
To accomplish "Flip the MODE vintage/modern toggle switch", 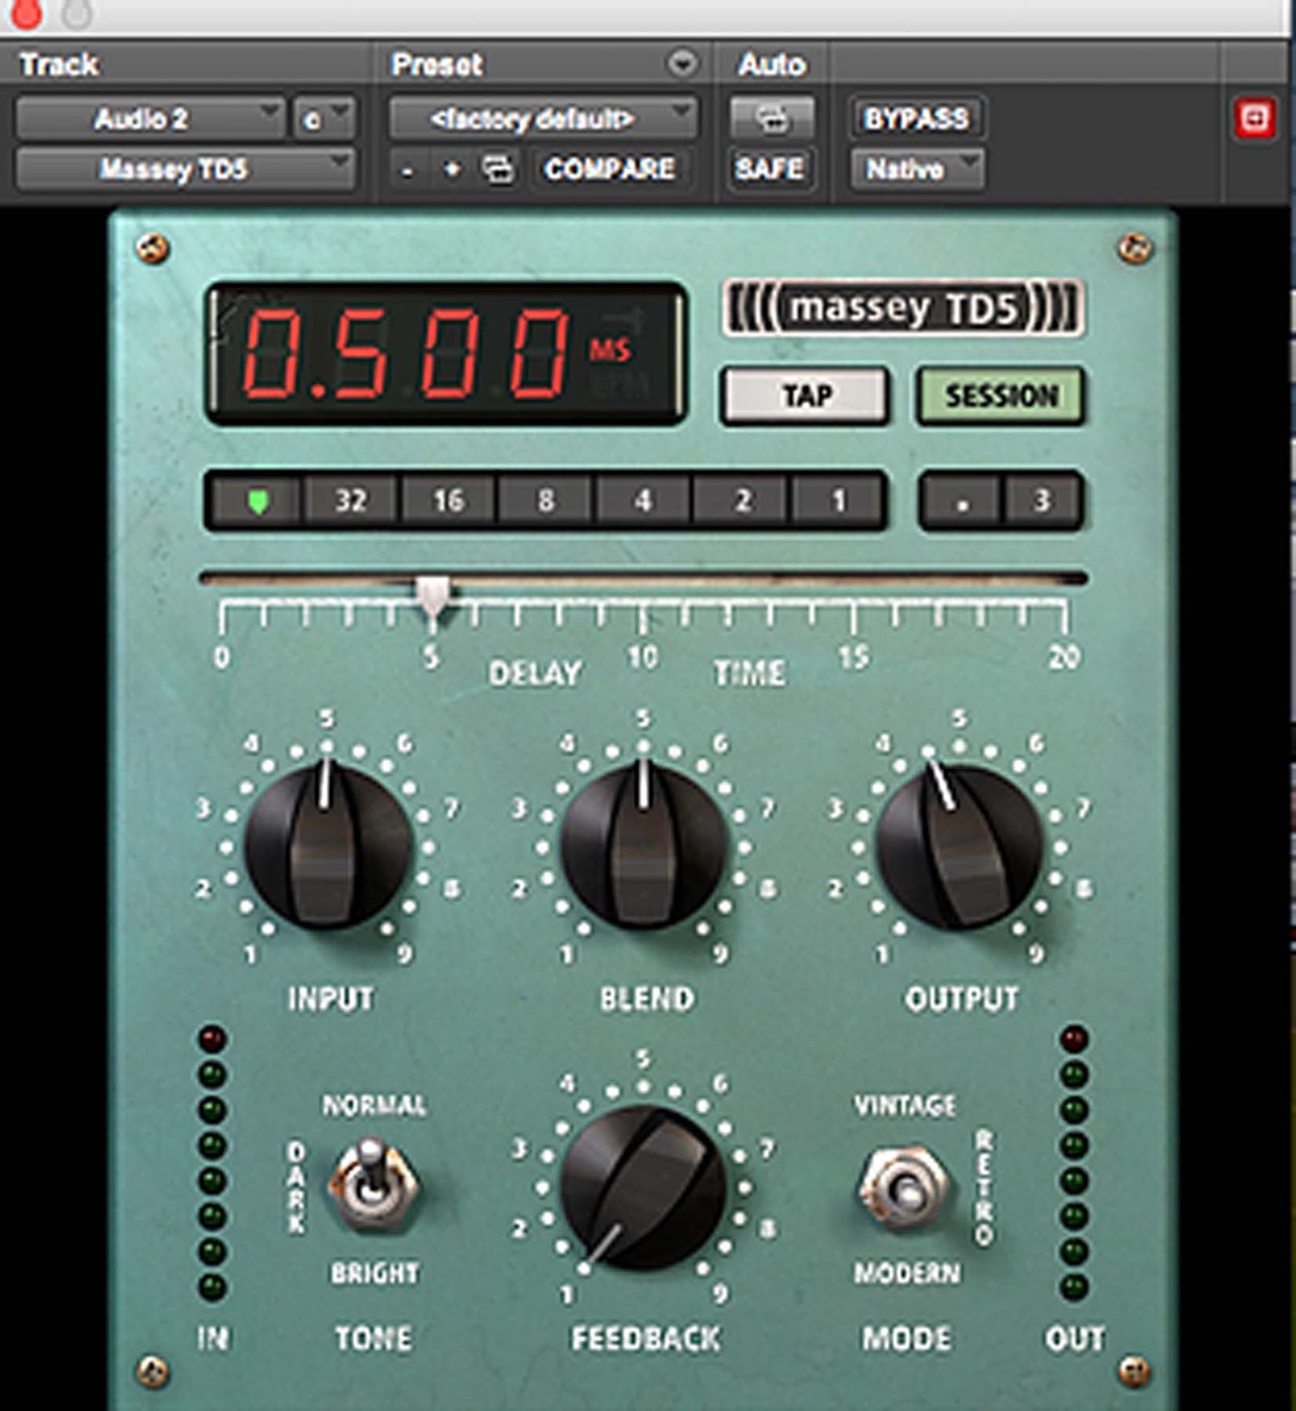I will (904, 1186).
